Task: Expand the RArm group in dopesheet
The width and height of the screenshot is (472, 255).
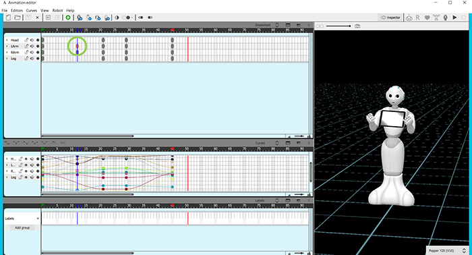Action: pos(7,53)
